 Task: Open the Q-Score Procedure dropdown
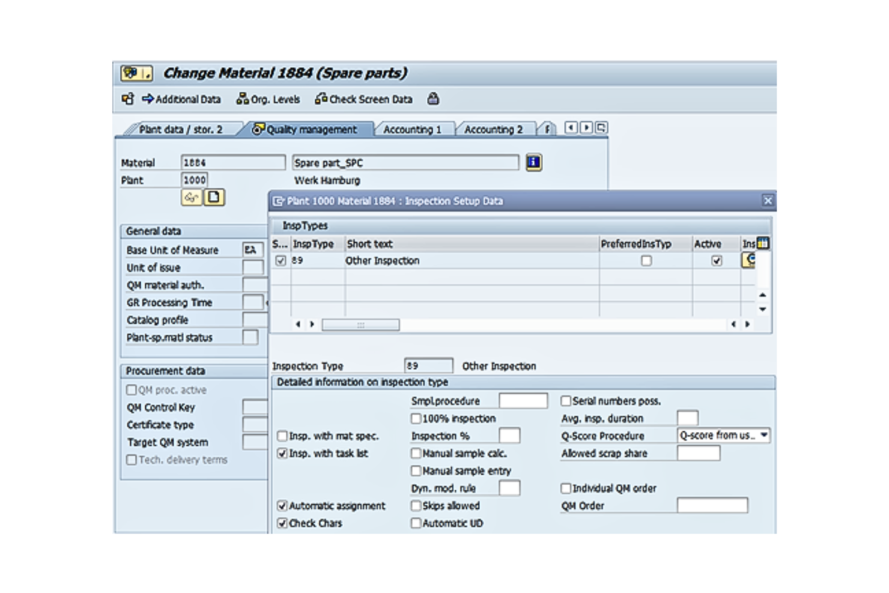pos(764,435)
